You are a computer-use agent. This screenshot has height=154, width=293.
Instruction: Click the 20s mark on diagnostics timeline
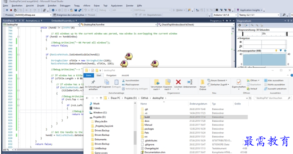coord(264,33)
